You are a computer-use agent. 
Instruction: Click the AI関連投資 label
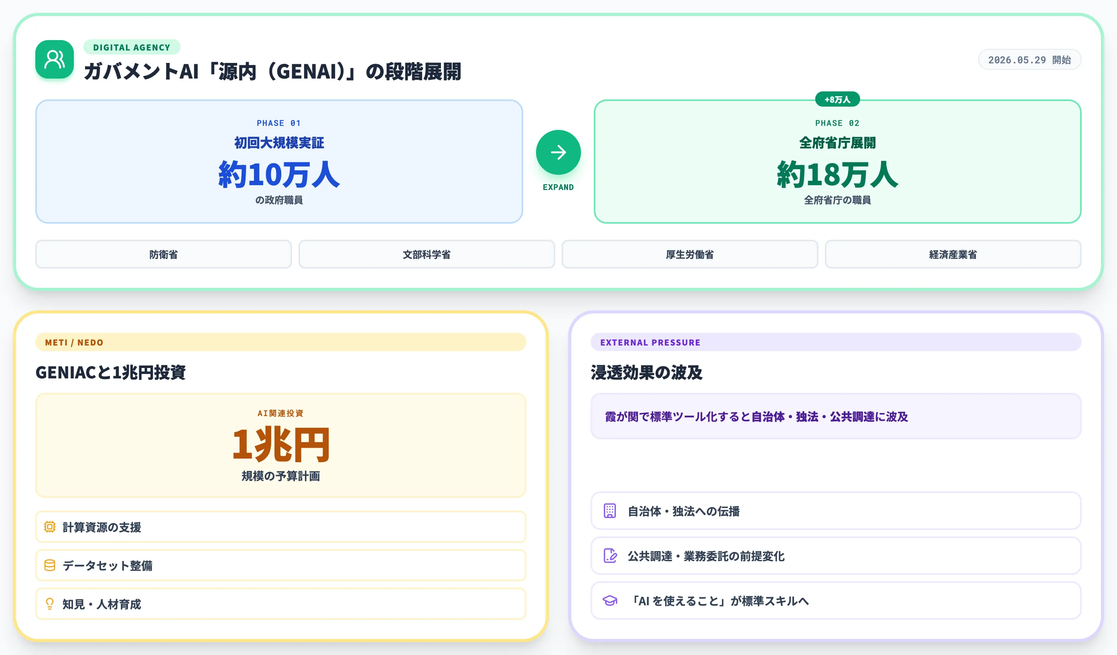(x=280, y=413)
